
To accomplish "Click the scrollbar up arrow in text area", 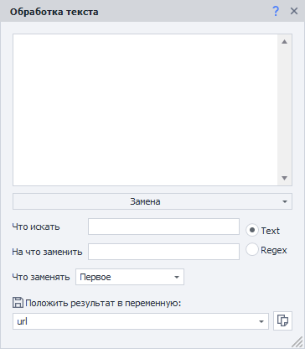I will [284, 42].
